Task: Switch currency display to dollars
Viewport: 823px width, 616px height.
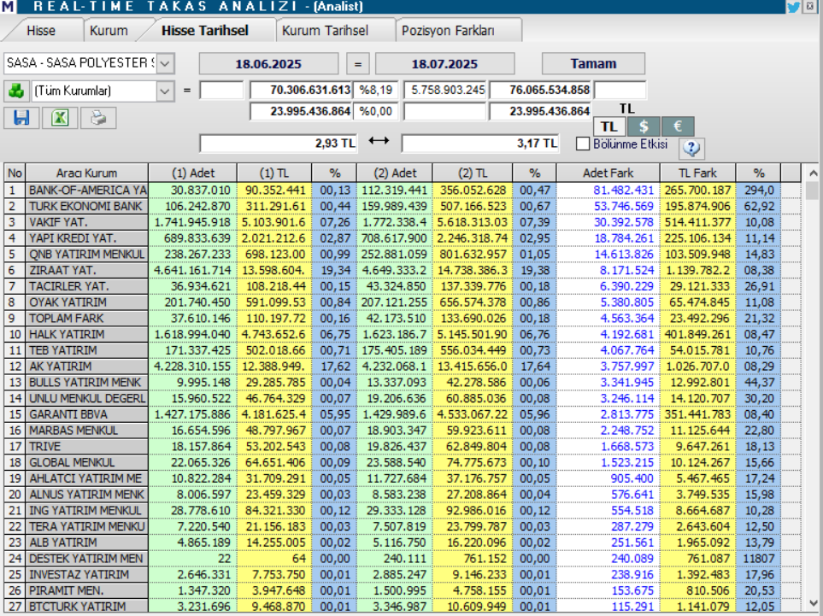Action: pyautogui.click(x=642, y=126)
